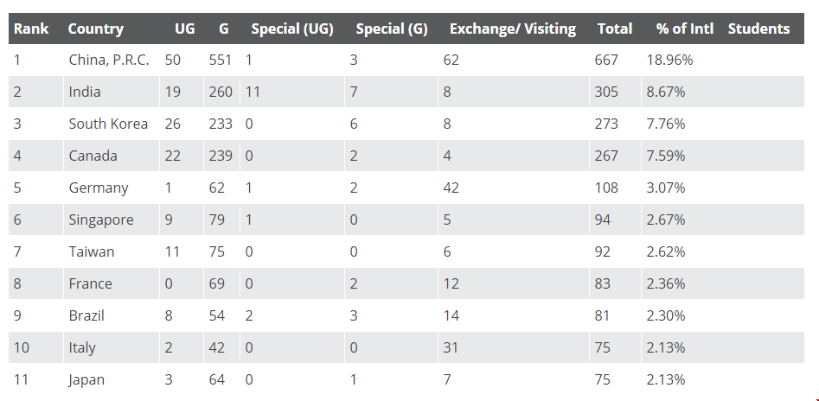Select Brazil's total value 81
Image resolution: width=819 pixels, height=401 pixels.
602,315
